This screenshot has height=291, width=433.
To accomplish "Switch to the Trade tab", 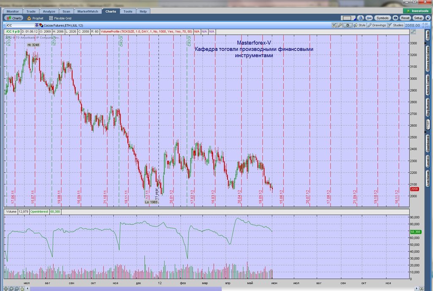I will click(31, 11).
